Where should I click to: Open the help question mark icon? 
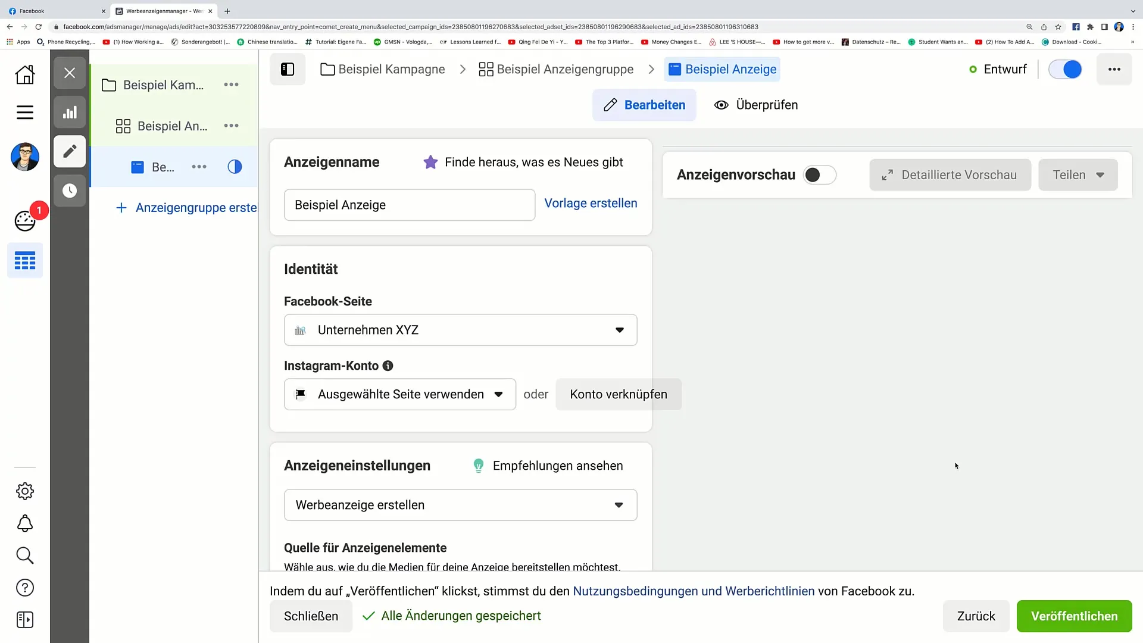(x=25, y=588)
